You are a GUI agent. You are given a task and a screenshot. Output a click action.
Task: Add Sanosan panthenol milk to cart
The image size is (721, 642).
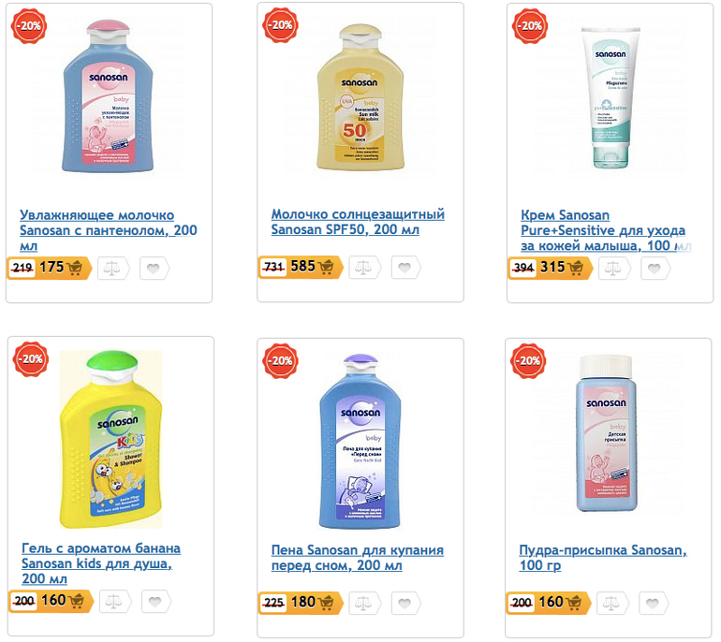pyautogui.click(x=76, y=268)
